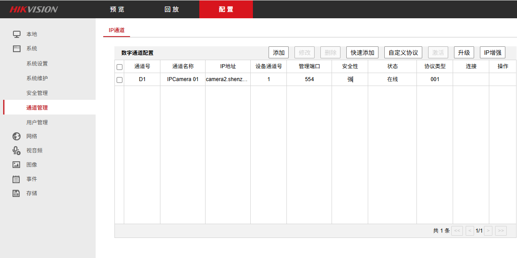Click the floppy disk icon beside 存储
This screenshot has width=517, height=258.
(x=17, y=193)
